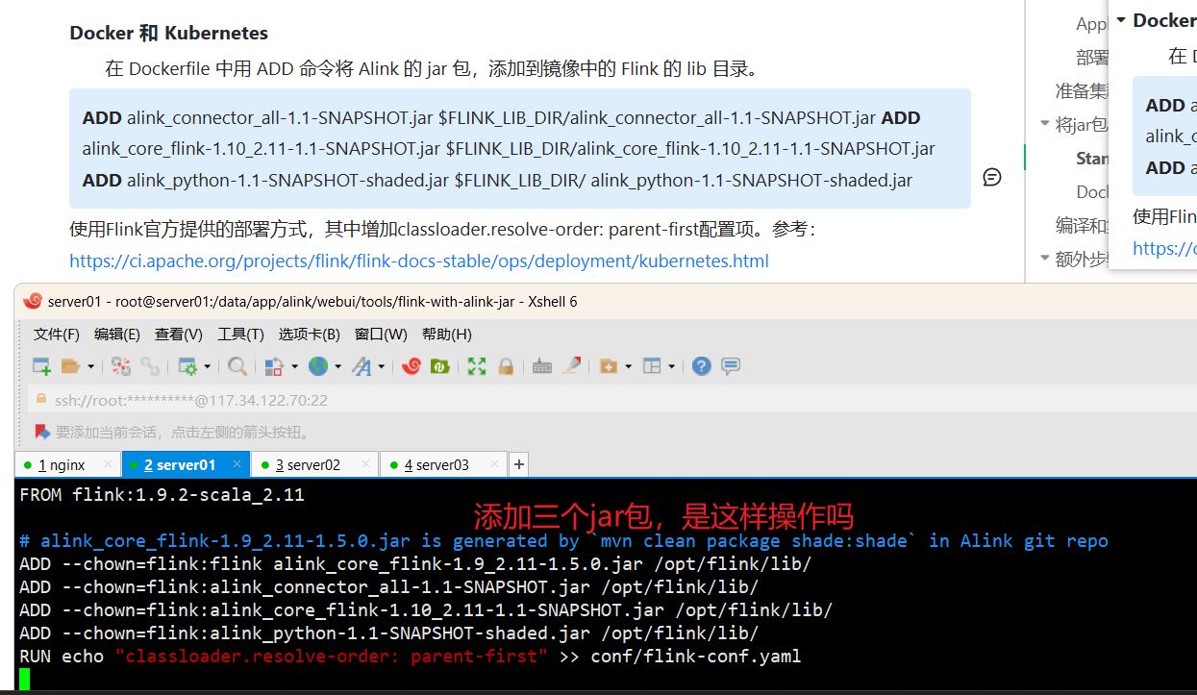Close the server01 session tab
Viewport: 1197px width, 695px height.
tap(237, 464)
